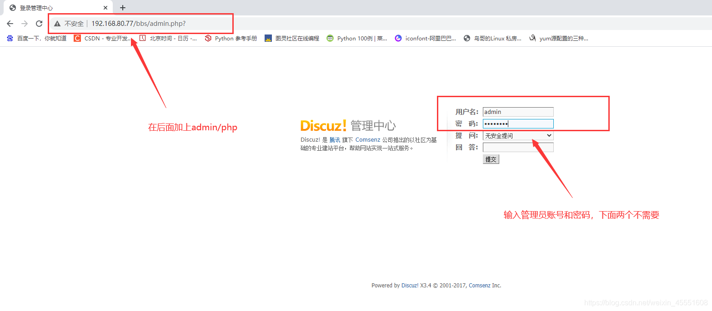The width and height of the screenshot is (712, 311).
Task: Click the iconfont bookmark favicon
Action: tap(398, 39)
